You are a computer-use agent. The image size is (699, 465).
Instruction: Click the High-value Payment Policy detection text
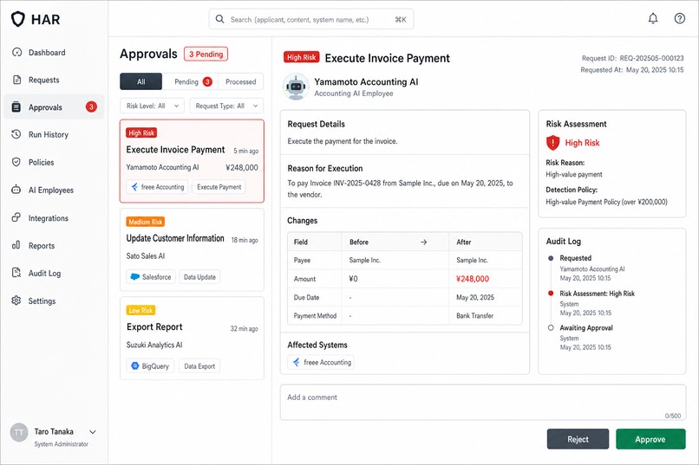coord(606,202)
